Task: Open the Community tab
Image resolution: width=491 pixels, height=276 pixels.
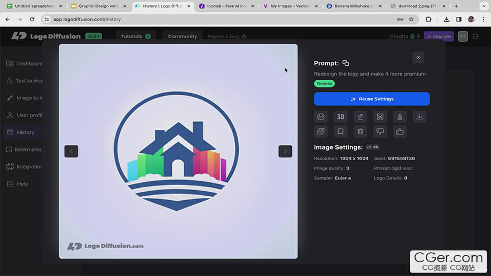Action: point(182,36)
